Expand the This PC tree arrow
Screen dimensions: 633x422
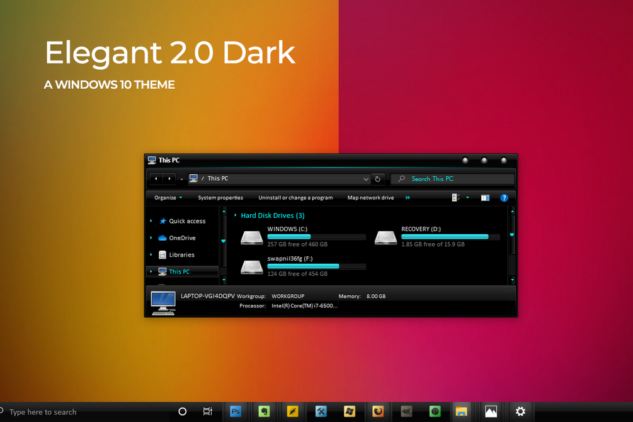point(151,271)
